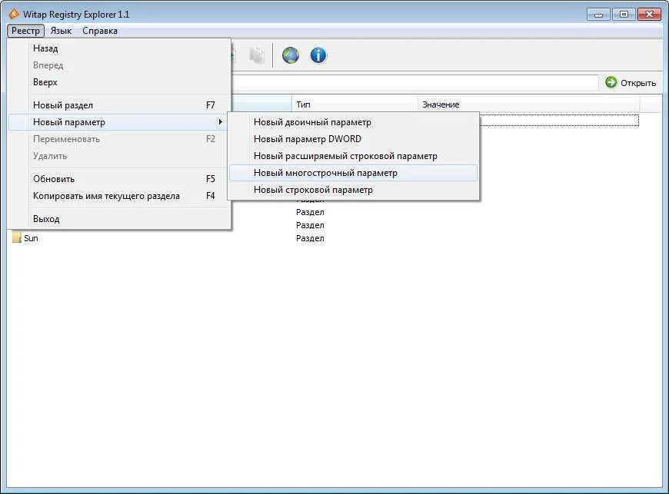The width and height of the screenshot is (669, 494).
Task: Sort by the Значение column header
Action: point(528,104)
